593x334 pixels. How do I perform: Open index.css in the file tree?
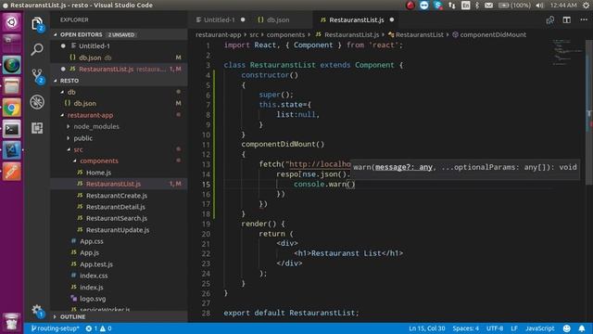(x=120, y=276)
